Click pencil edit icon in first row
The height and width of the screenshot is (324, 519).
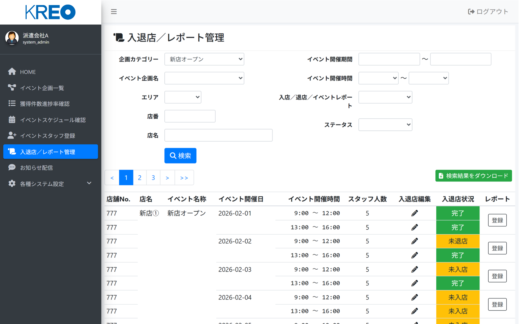coord(414,213)
